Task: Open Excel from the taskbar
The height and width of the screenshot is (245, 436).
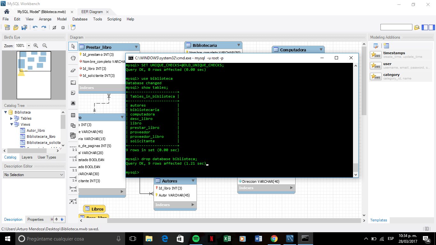Action: click(x=227, y=239)
